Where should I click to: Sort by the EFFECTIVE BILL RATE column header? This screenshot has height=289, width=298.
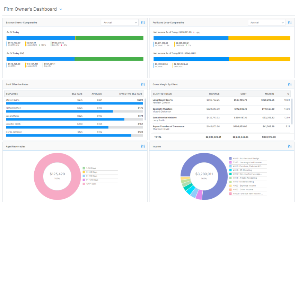131,94
